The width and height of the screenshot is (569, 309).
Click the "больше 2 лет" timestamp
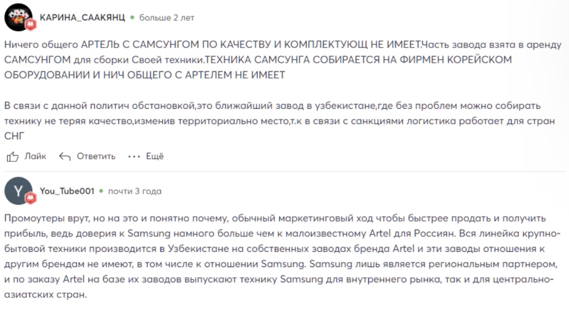pyautogui.click(x=167, y=18)
